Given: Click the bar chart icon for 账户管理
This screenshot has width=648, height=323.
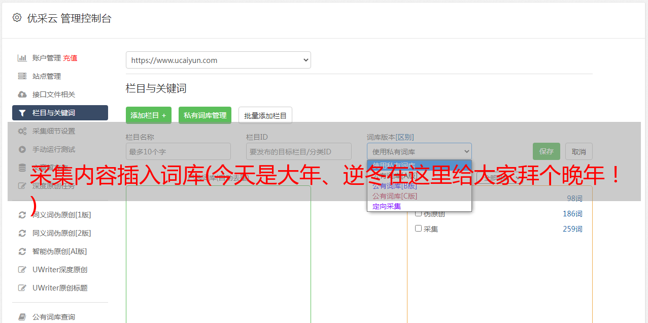Looking at the screenshot, I should click(22, 58).
